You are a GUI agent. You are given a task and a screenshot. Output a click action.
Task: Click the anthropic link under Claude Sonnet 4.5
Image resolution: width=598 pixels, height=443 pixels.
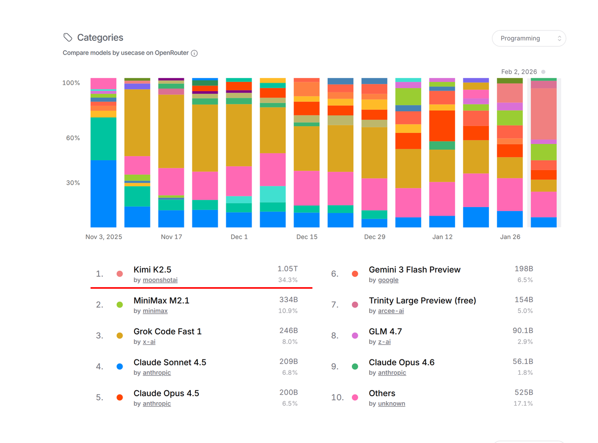tap(156, 372)
